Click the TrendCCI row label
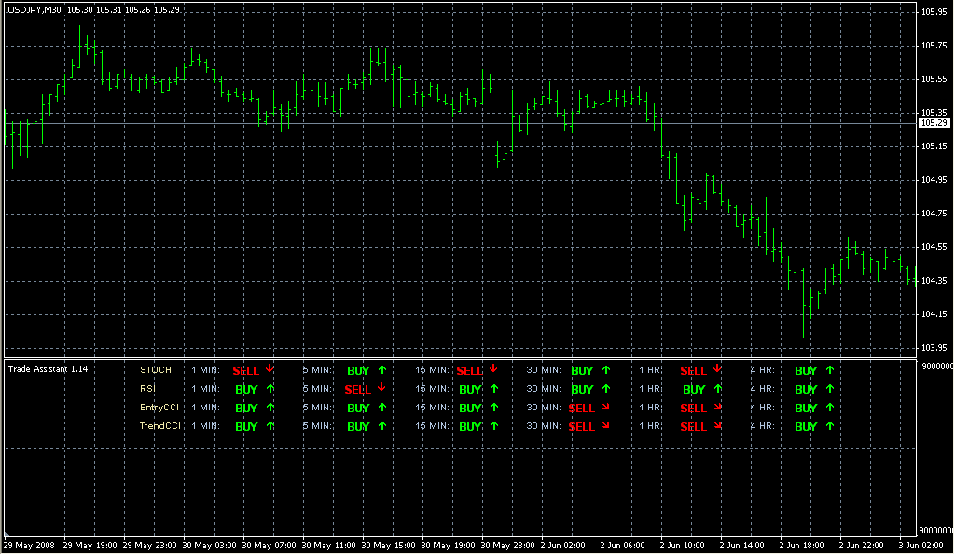955x554 pixels. coord(159,426)
